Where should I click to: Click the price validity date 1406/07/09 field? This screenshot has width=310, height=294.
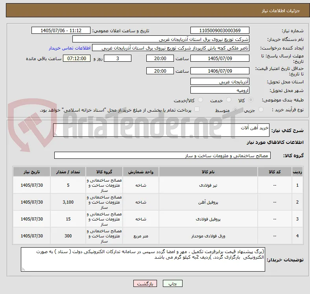click(x=220, y=71)
